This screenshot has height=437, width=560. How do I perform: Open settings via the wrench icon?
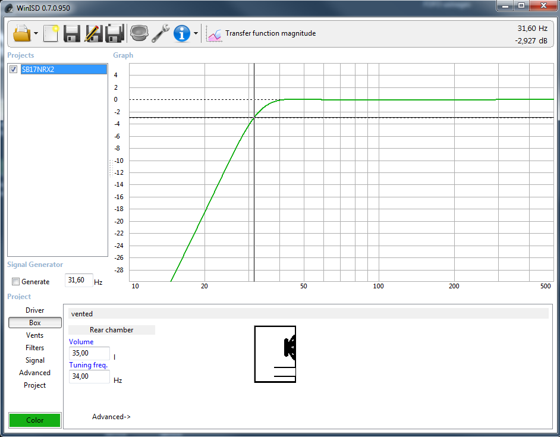(x=160, y=33)
